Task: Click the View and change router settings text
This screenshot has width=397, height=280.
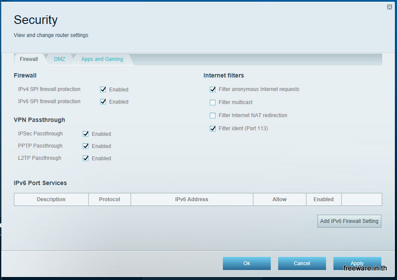Action: [x=51, y=35]
